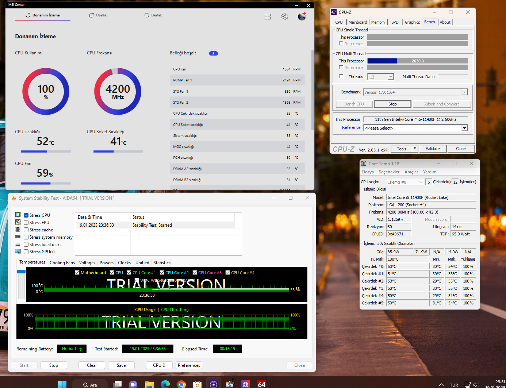Image resolution: width=506 pixels, height=388 pixels.
Task: Click Core Temp title bar icon
Action: click(364, 164)
